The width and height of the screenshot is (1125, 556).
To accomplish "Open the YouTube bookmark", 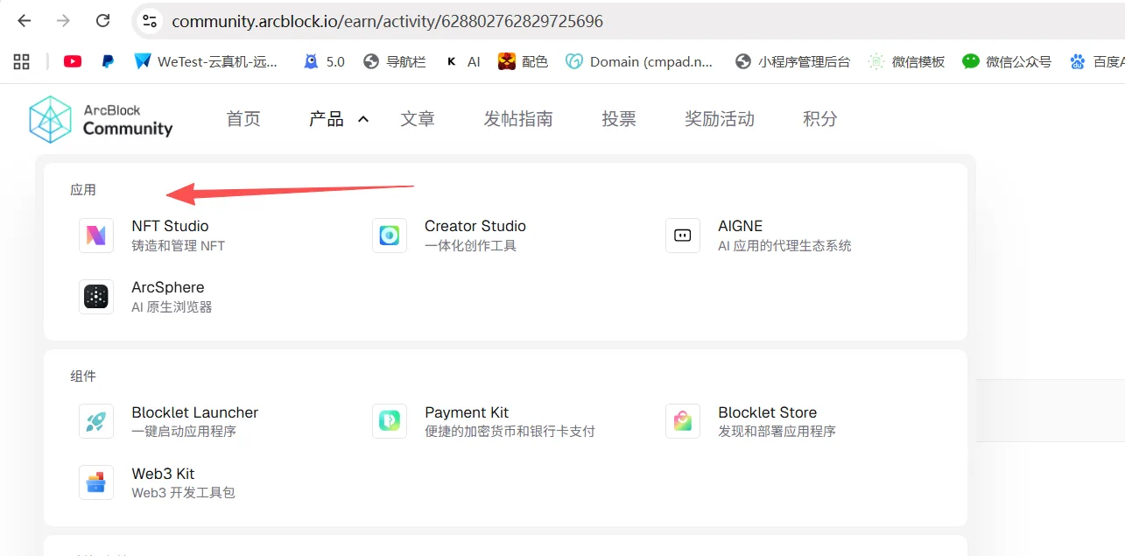I will [x=73, y=61].
